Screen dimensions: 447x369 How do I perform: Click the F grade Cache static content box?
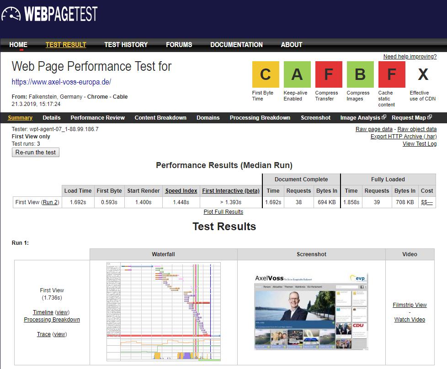pos(392,74)
